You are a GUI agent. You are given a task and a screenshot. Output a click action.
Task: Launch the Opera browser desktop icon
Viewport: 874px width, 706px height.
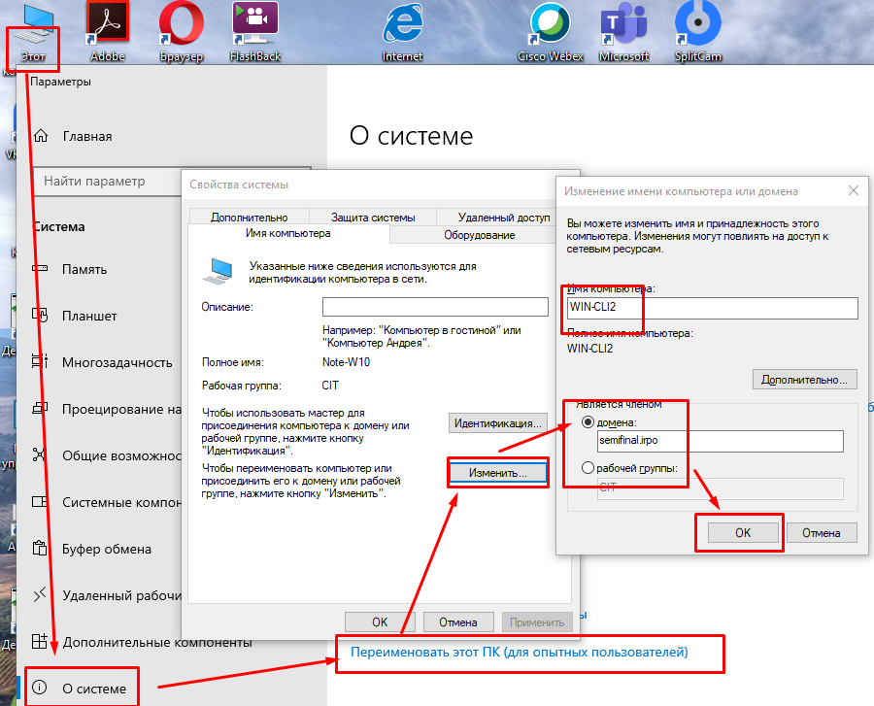pos(181,23)
